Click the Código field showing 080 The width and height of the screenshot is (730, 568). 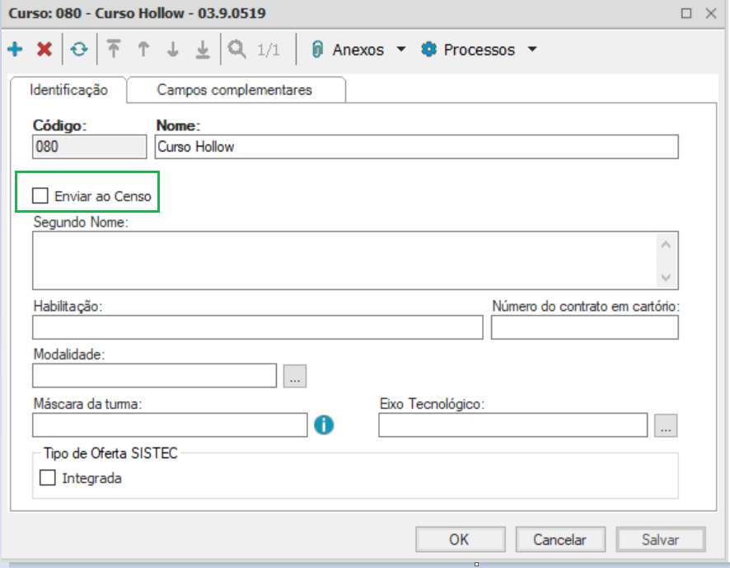click(89, 147)
